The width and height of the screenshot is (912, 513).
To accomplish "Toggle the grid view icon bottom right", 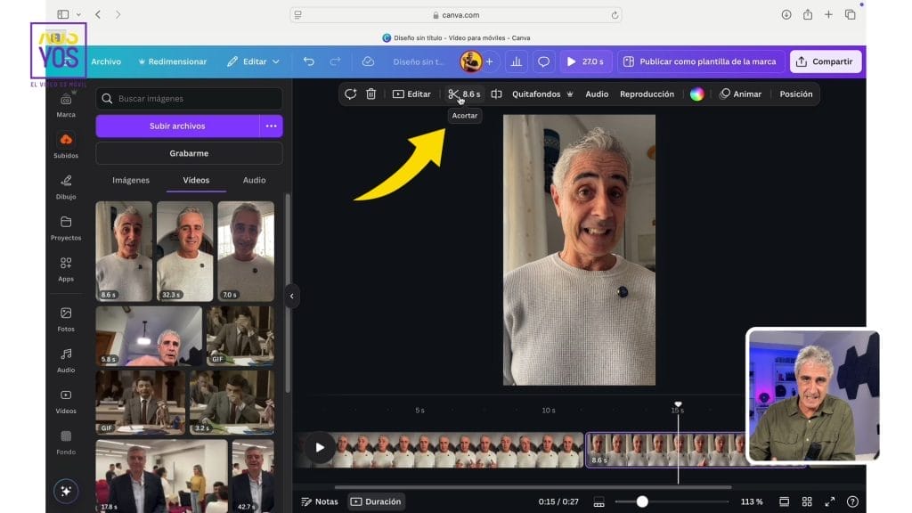I will point(807,501).
